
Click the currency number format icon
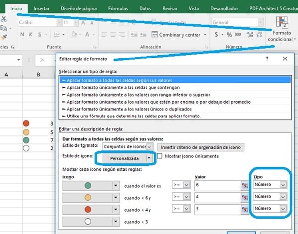coord(216,35)
